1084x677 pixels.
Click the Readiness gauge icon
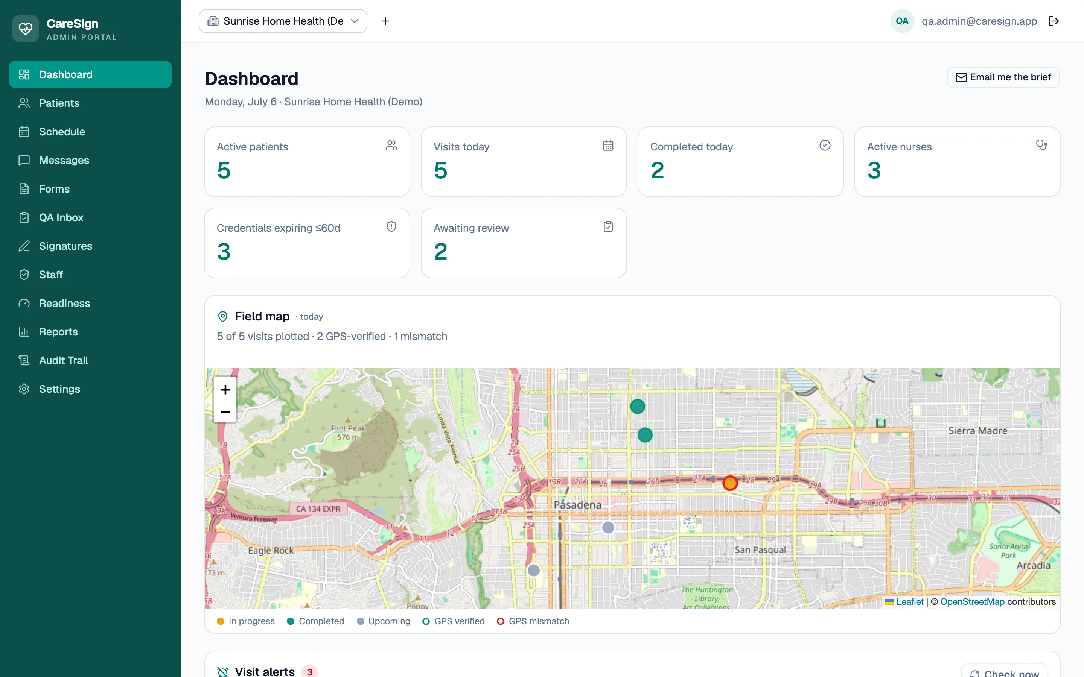(x=24, y=303)
